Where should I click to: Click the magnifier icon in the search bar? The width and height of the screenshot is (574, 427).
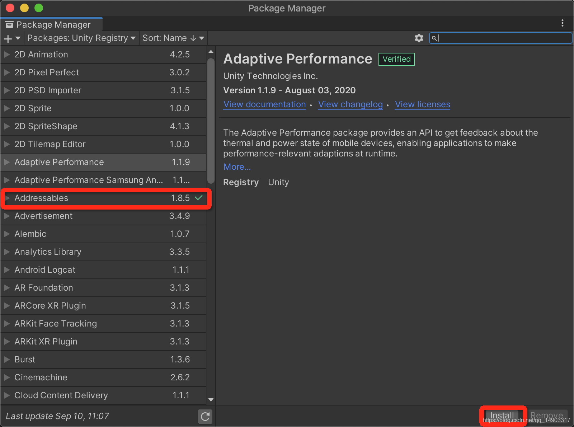pyautogui.click(x=435, y=38)
